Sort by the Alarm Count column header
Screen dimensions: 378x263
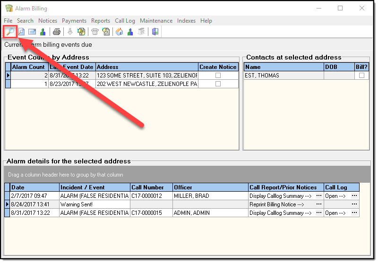28,67
